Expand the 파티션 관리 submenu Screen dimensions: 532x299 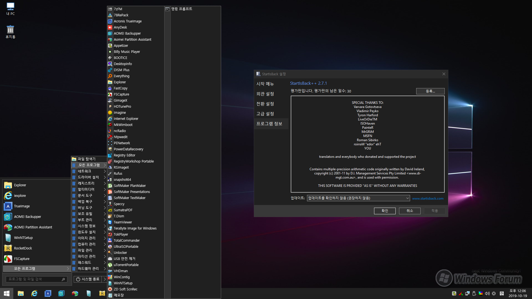click(89, 256)
